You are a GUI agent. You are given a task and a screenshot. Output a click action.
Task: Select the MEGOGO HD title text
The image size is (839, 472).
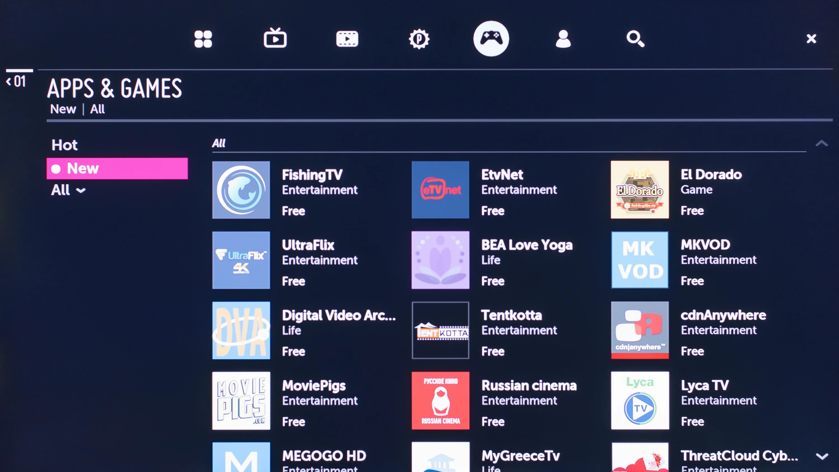click(x=324, y=456)
